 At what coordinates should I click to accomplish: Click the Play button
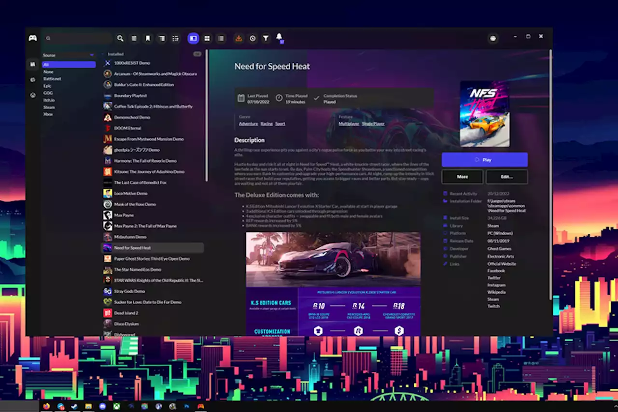(x=484, y=159)
